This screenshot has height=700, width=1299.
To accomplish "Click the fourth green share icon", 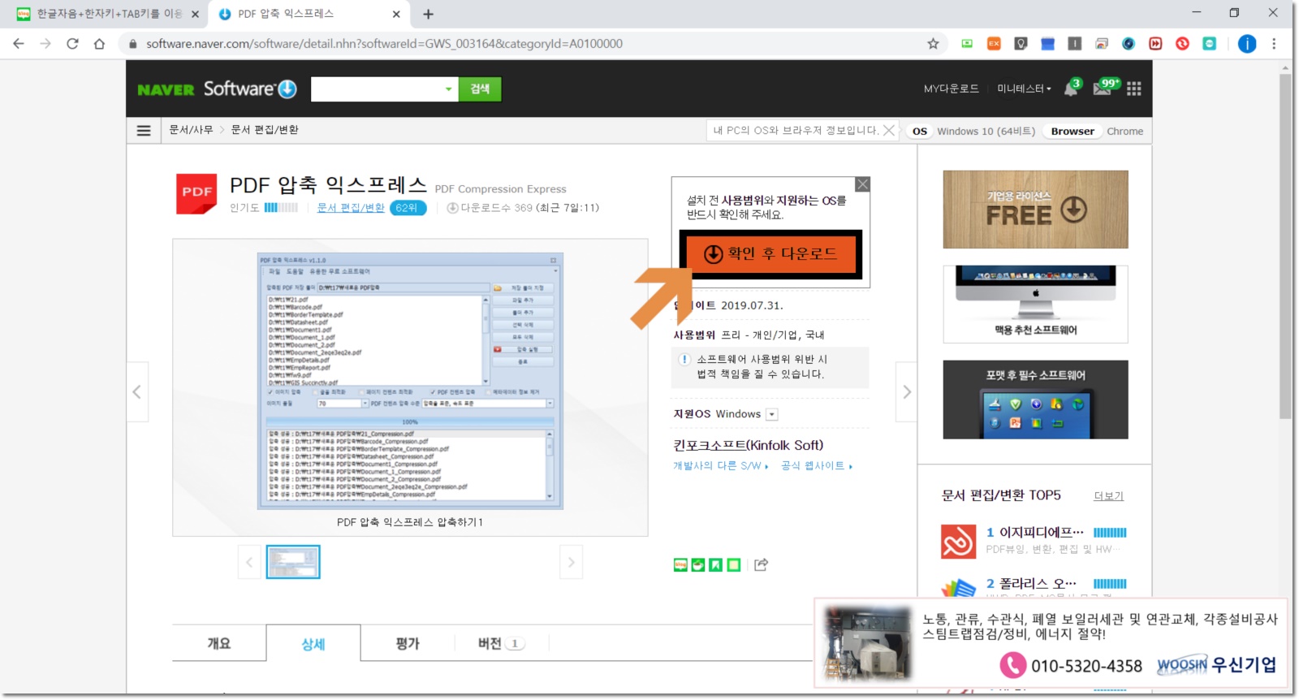I will click(x=734, y=565).
